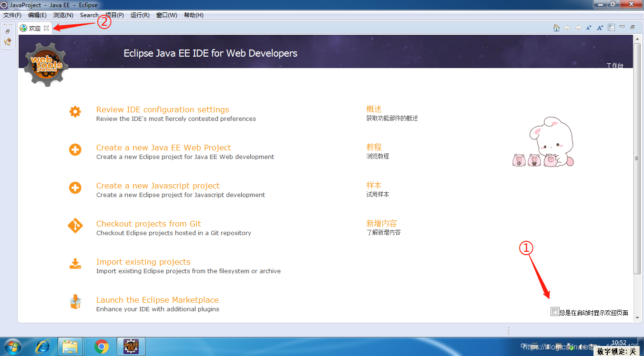Screen dimensions: 644x356
Task: Open the 概述 overview link
Action: (x=374, y=109)
